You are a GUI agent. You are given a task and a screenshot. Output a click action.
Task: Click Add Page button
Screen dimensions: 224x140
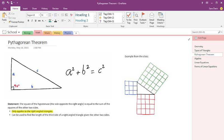(200, 38)
